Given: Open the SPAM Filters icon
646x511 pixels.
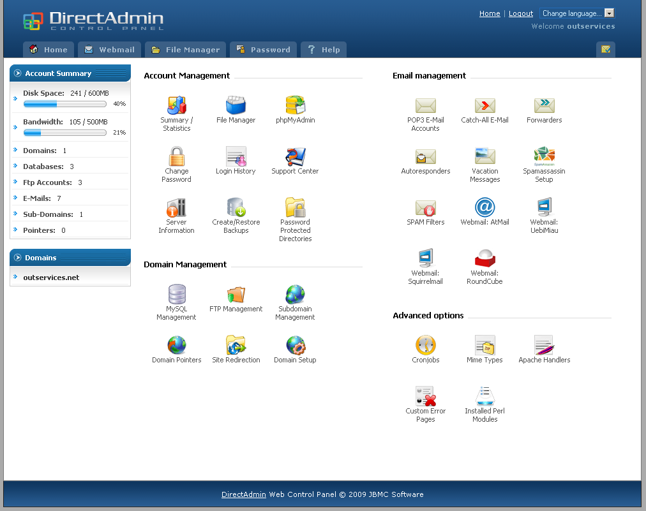Looking at the screenshot, I should tap(426, 207).
